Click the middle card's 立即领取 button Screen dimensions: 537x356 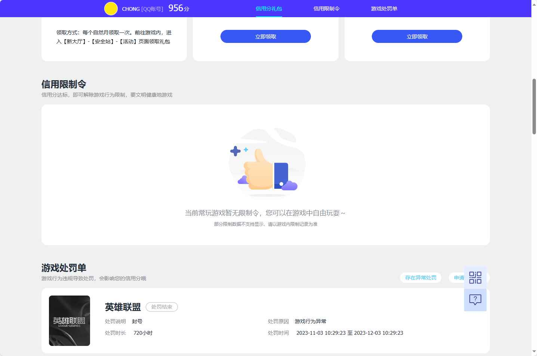[266, 37]
